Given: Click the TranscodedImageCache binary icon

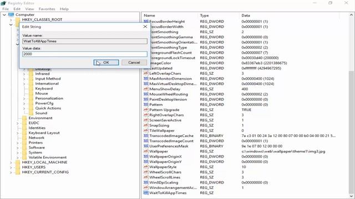Looking at the screenshot, I should coord(146,135).
